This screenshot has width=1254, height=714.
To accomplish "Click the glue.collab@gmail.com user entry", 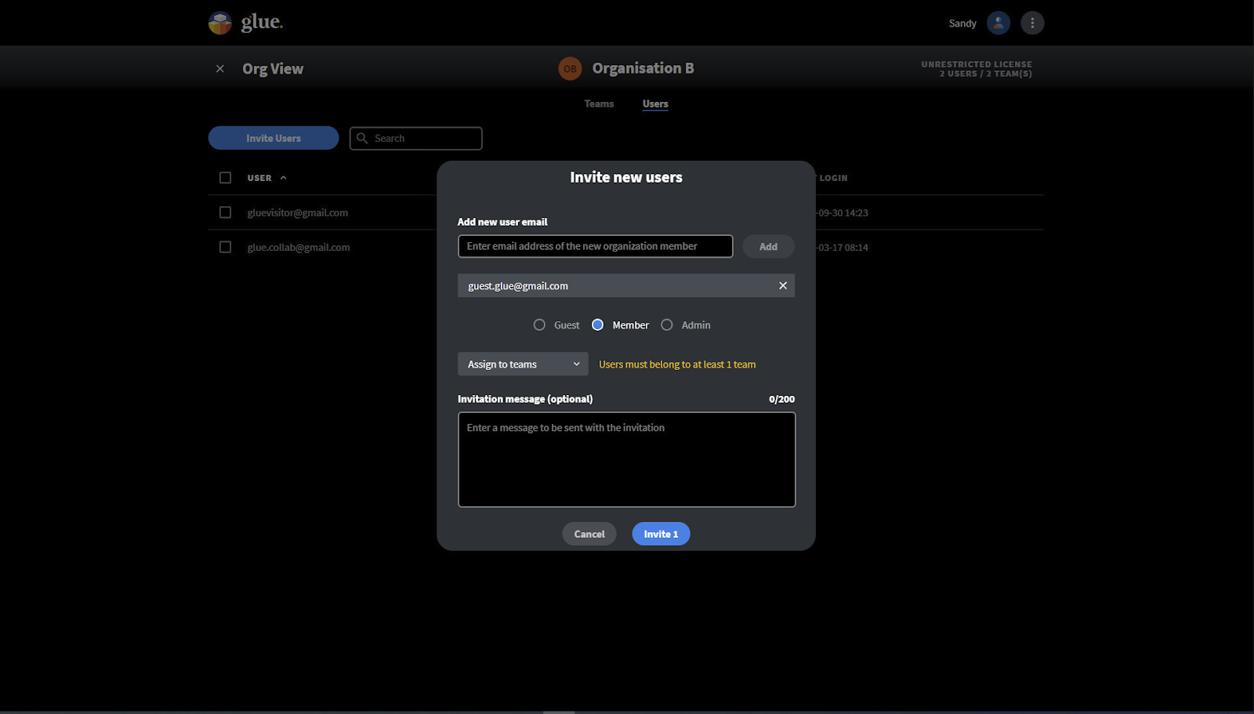I will click(299, 247).
